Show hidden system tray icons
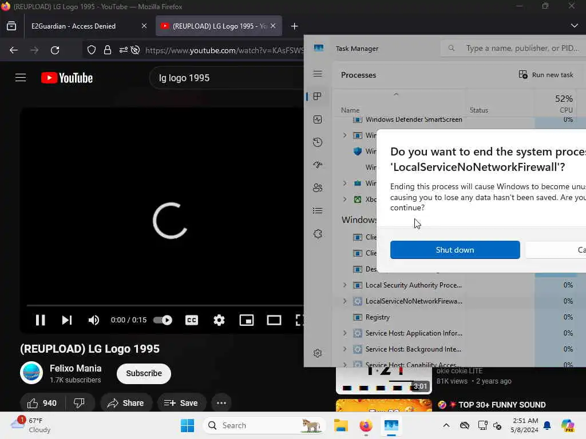This screenshot has width=586, height=439. pos(446,425)
